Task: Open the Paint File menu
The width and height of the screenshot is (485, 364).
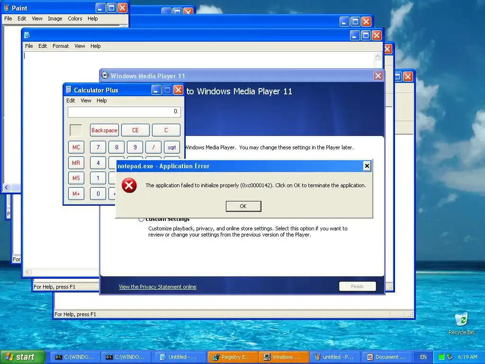Action: pos(9,18)
